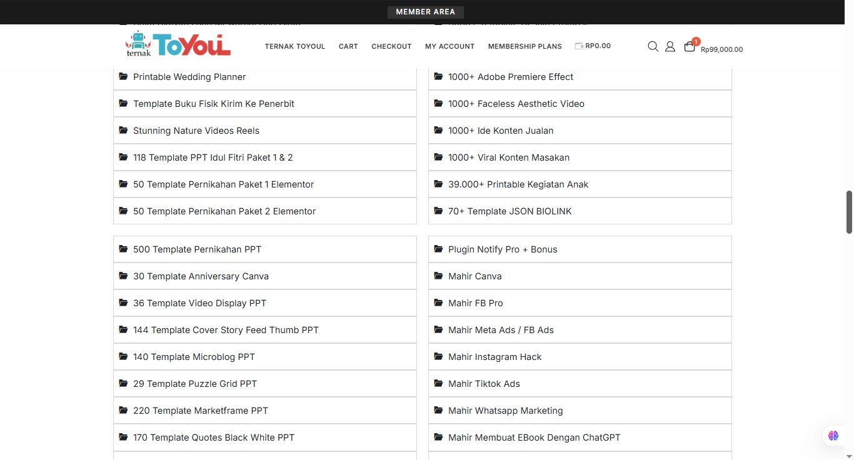The image size is (854, 460).
Task: Open the search magnifier icon
Action: [653, 46]
